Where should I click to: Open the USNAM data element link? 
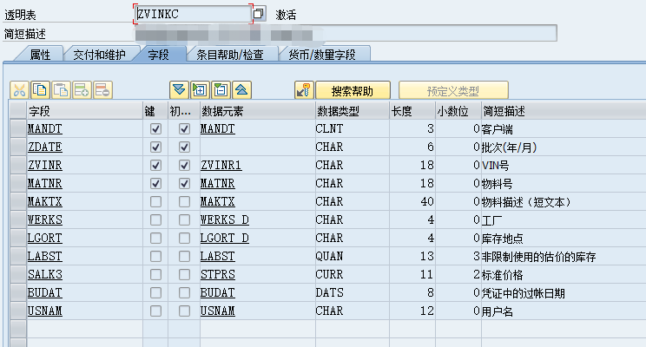tap(218, 311)
